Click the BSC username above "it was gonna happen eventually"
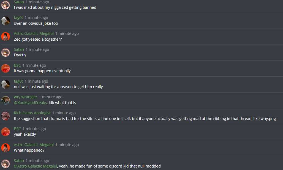 click(17, 65)
